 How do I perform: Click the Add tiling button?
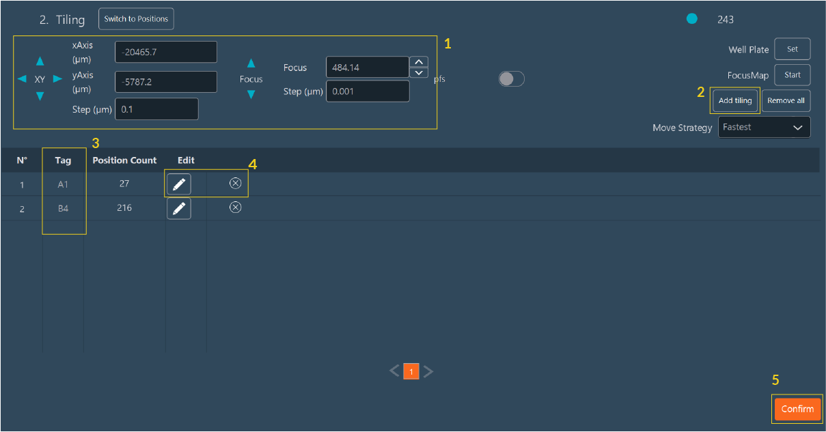pyautogui.click(x=734, y=100)
